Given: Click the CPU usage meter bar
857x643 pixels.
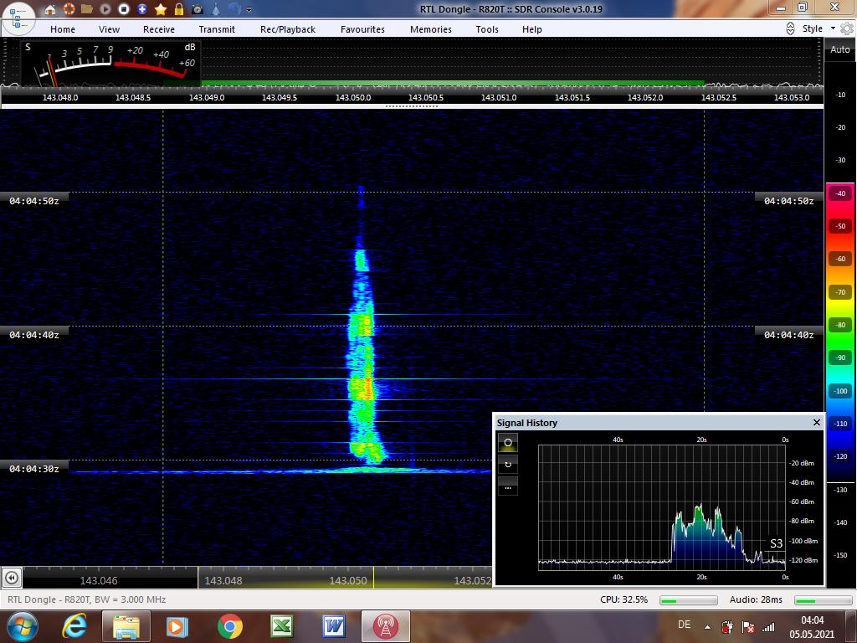Looking at the screenshot, I should 689,600.
